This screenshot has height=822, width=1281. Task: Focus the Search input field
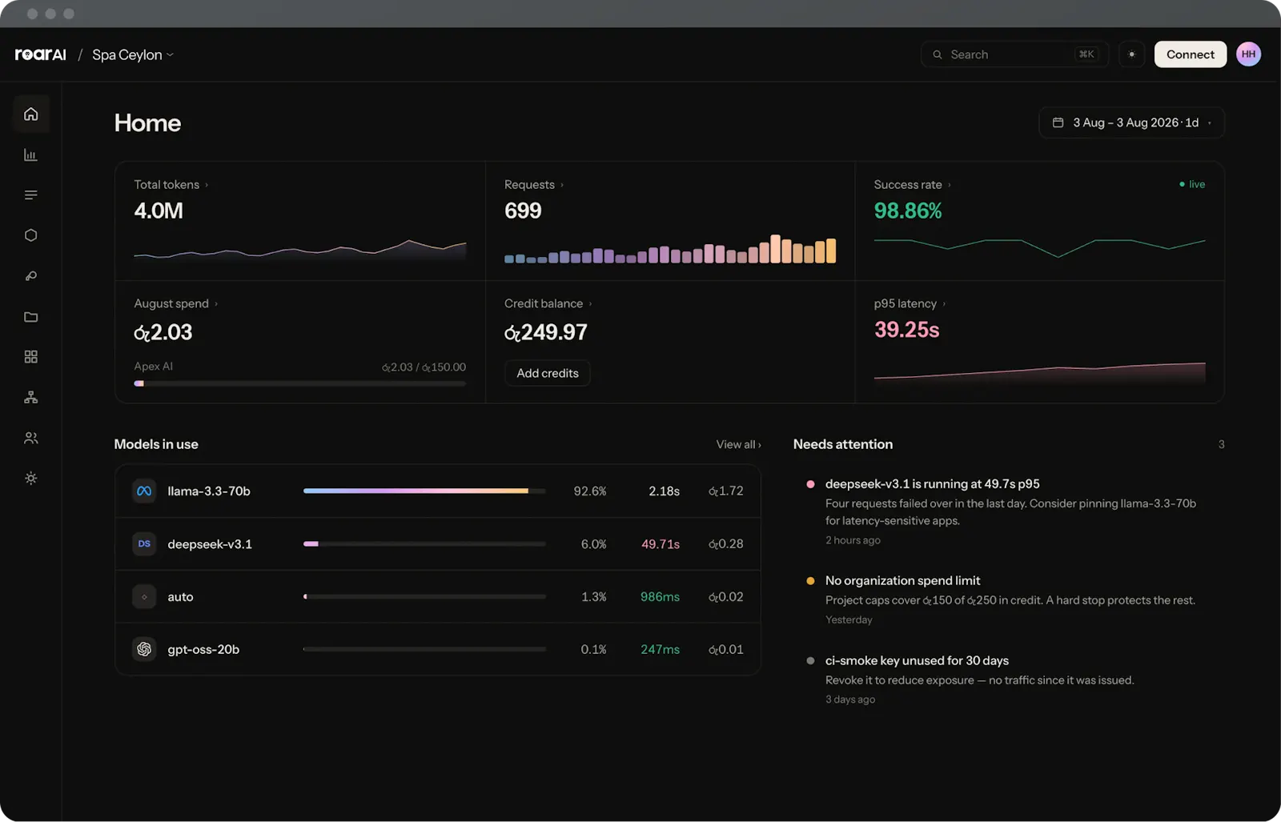coord(1014,54)
